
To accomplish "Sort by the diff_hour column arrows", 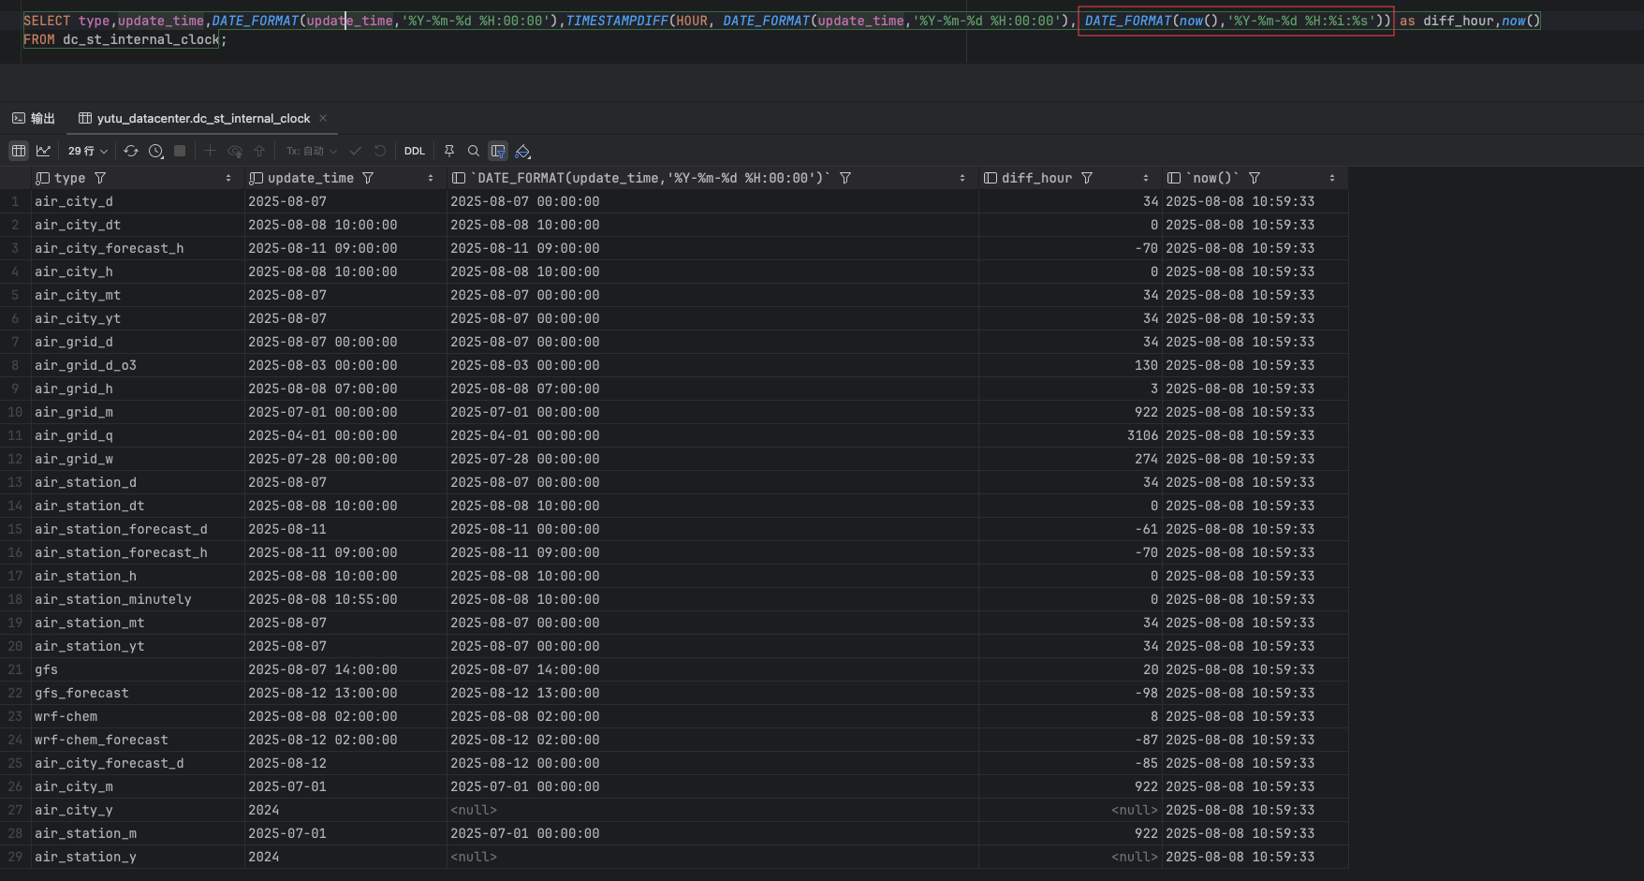I will click(x=1146, y=178).
